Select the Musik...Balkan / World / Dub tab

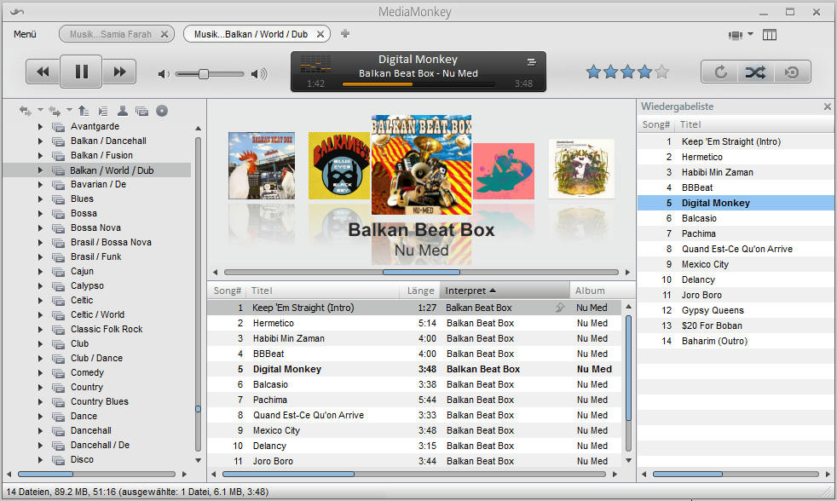point(251,34)
